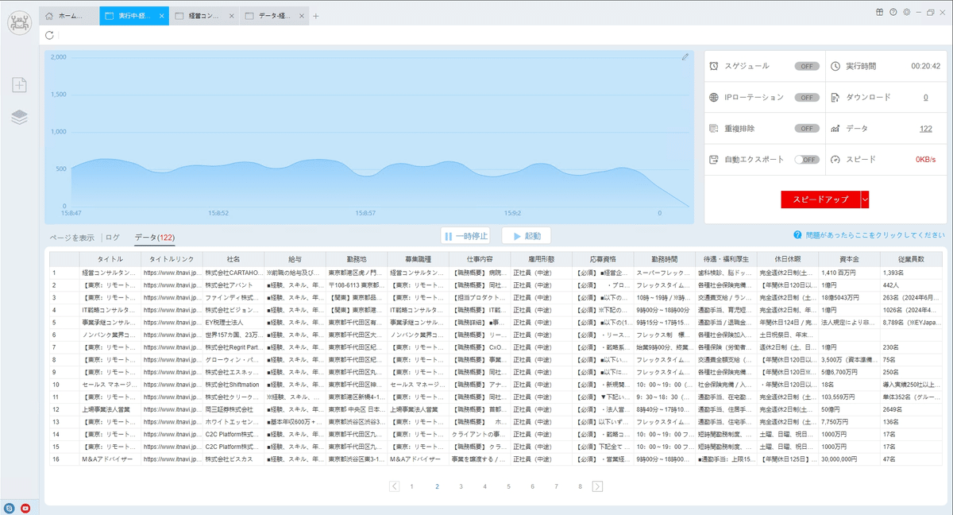
Task: Select the ページを表示 tab
Action: [71, 237]
